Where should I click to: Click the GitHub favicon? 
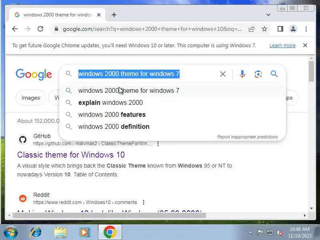[23, 140]
